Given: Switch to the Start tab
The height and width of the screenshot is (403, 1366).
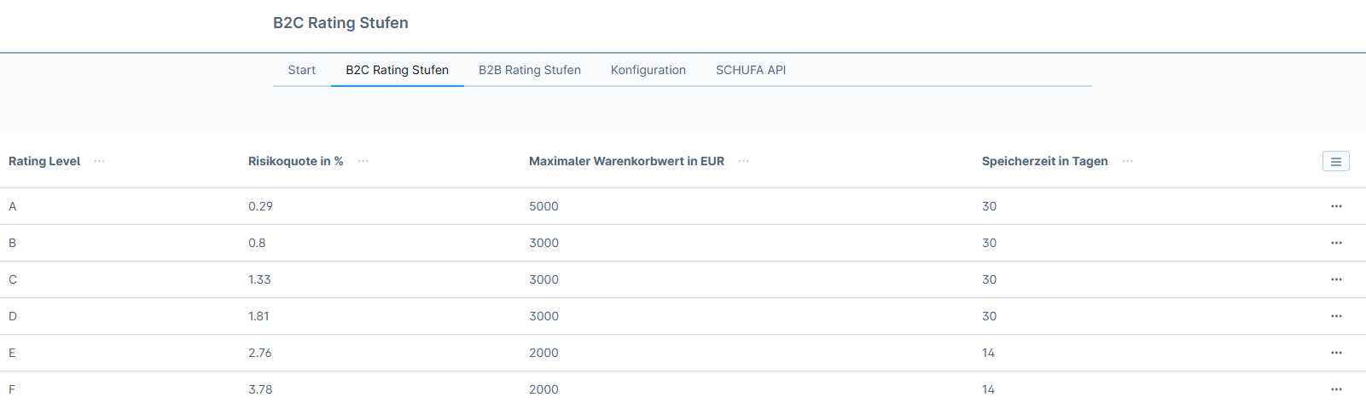Looking at the screenshot, I should pos(301,70).
